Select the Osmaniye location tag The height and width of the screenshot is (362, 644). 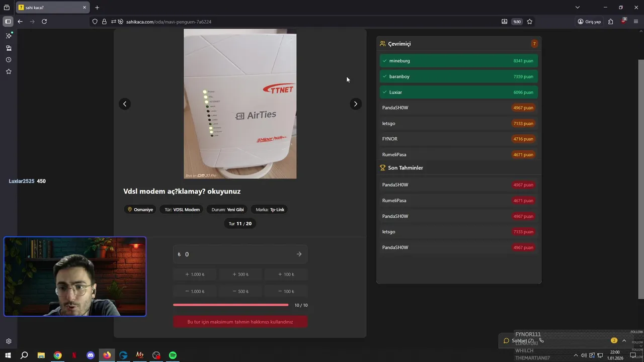(x=140, y=210)
